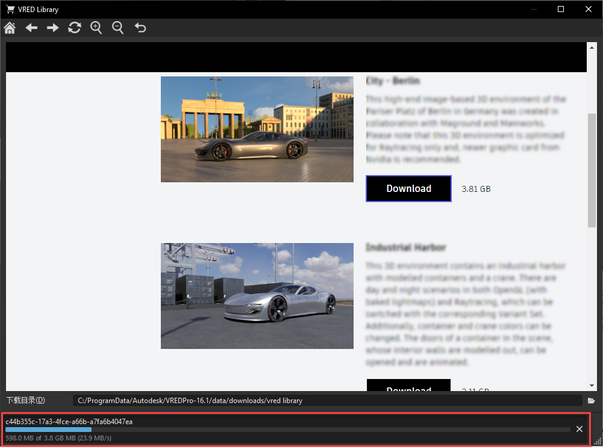Navigate forward with the right arrow

[52, 28]
